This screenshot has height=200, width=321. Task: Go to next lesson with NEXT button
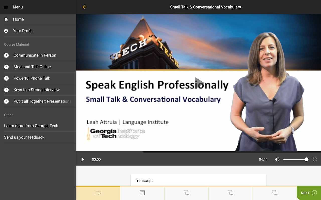309,193
